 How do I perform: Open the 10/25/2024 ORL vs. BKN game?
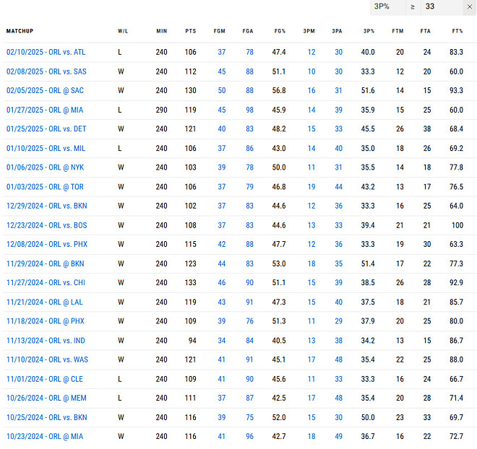point(46,417)
